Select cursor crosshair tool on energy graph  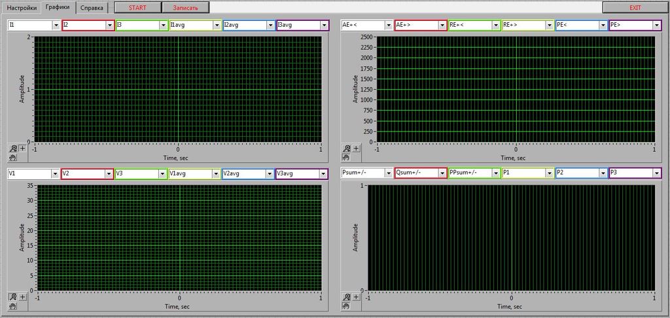click(x=356, y=149)
